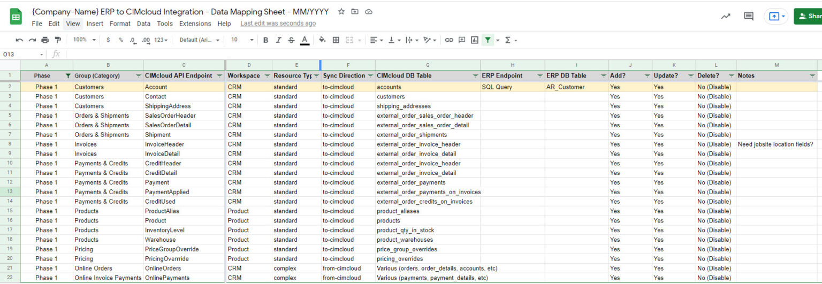This screenshot has width=822, height=284.
Task: Open the font family dropdown
Action: [x=200, y=40]
